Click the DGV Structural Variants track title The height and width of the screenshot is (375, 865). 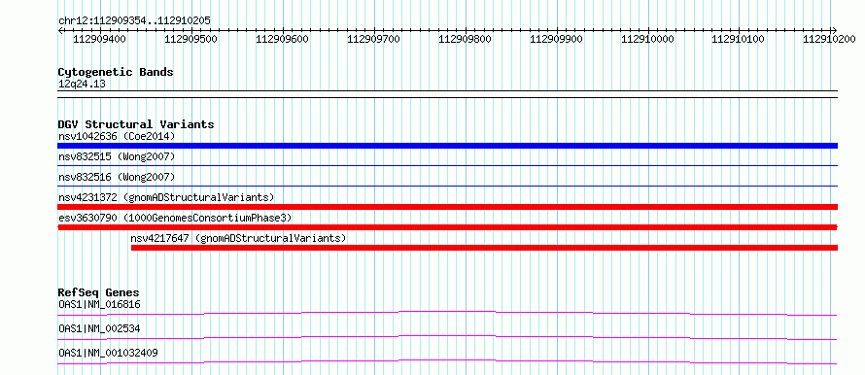pos(136,124)
